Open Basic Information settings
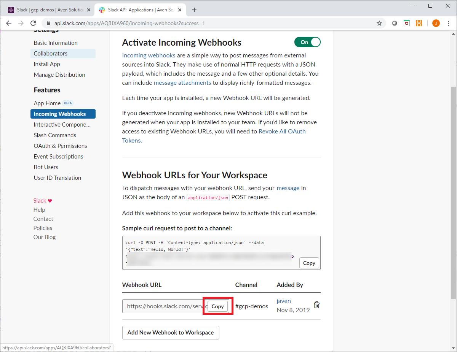This screenshot has height=352, width=457. tap(56, 43)
